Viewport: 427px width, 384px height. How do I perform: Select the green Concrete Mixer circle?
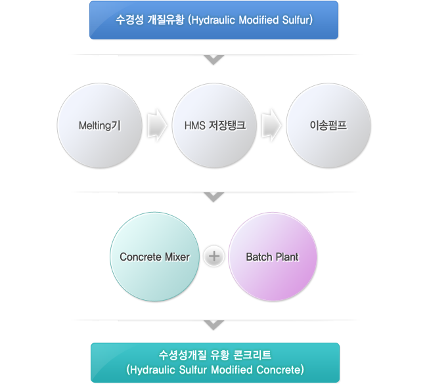154,257
